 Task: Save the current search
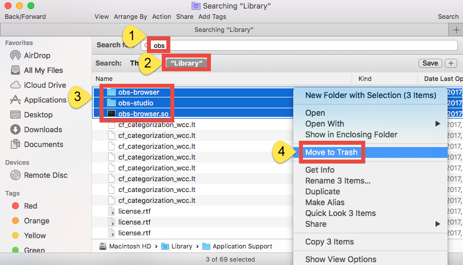[x=430, y=63]
